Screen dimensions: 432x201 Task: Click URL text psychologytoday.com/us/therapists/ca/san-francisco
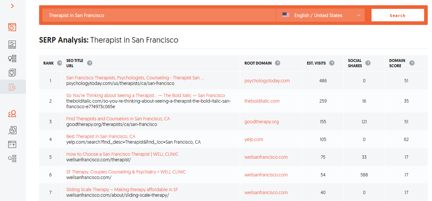(x=120, y=83)
